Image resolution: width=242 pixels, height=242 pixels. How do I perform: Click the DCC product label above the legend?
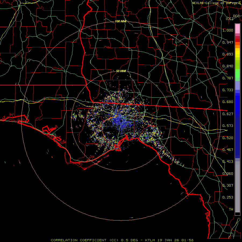pos(236,16)
